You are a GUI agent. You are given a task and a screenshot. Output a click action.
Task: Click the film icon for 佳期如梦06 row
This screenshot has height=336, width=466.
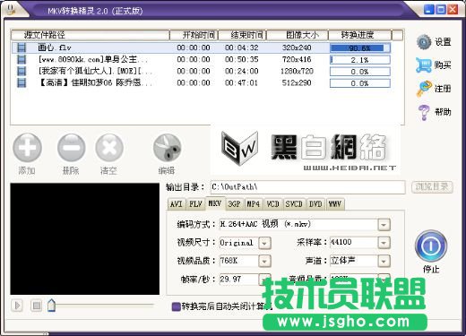[x=22, y=82]
